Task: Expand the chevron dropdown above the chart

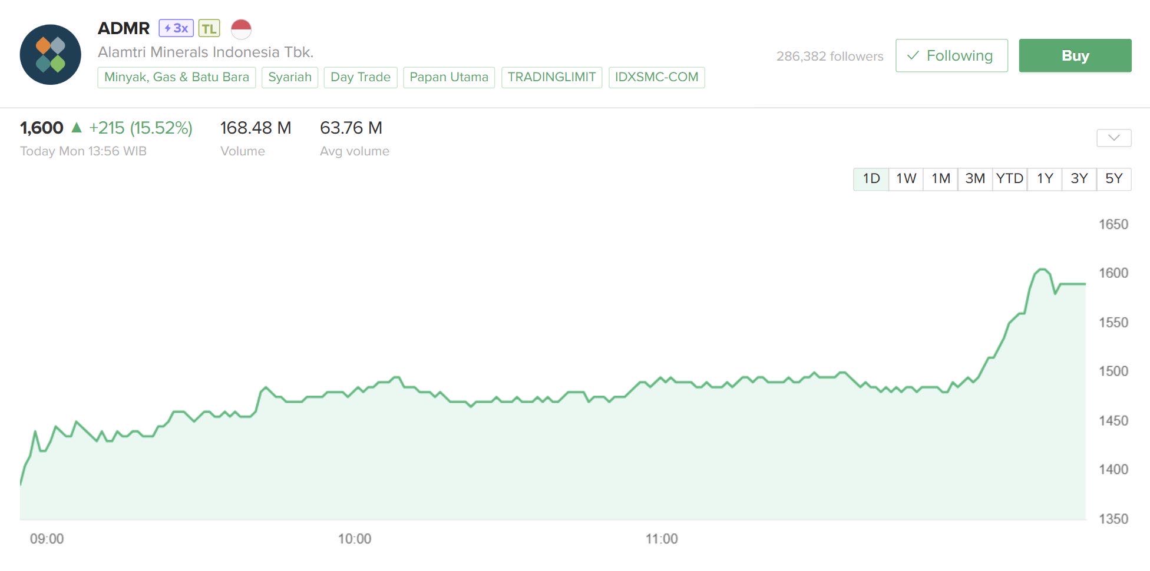Action: (1113, 138)
